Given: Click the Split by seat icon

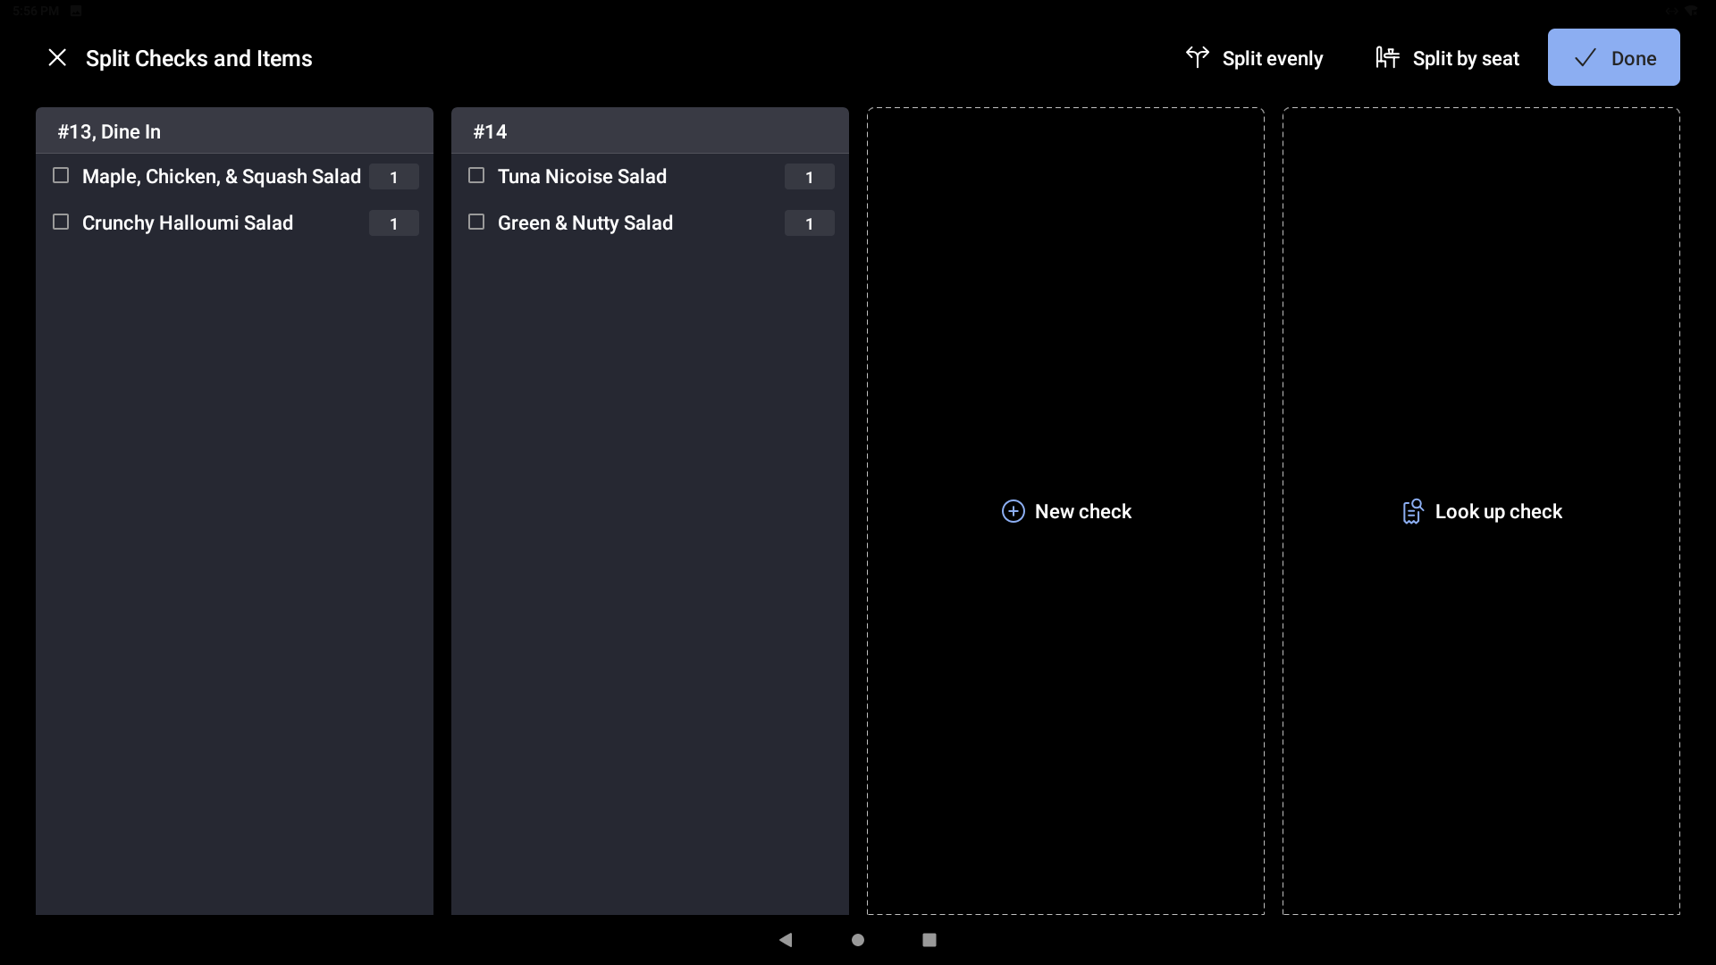Looking at the screenshot, I should tap(1388, 57).
